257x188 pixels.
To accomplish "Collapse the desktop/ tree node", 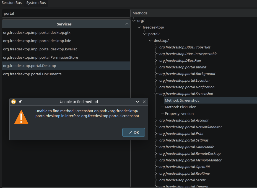I will point(150,40).
